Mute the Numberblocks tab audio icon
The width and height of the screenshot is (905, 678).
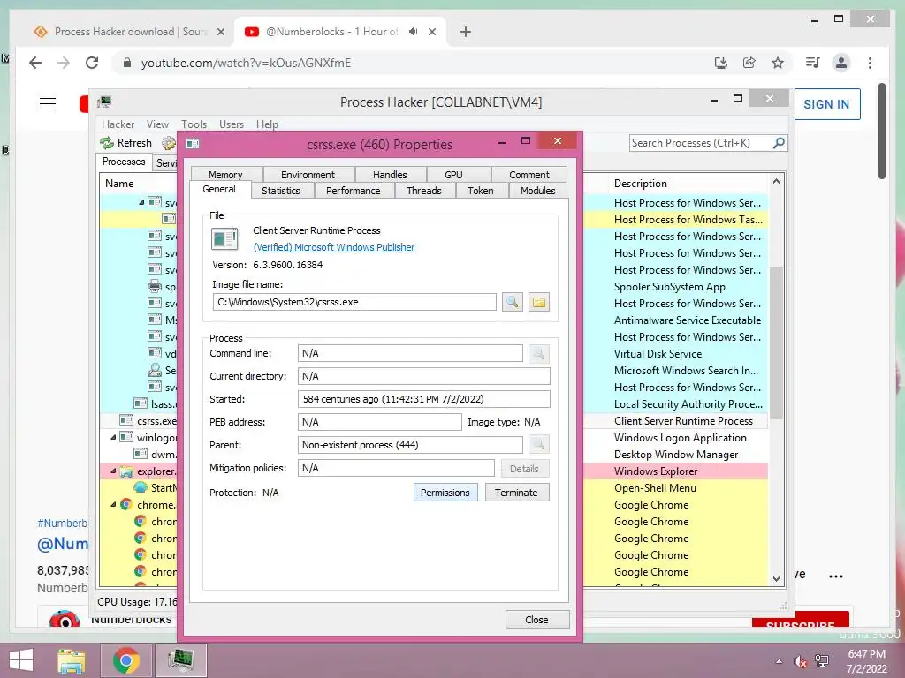[414, 32]
